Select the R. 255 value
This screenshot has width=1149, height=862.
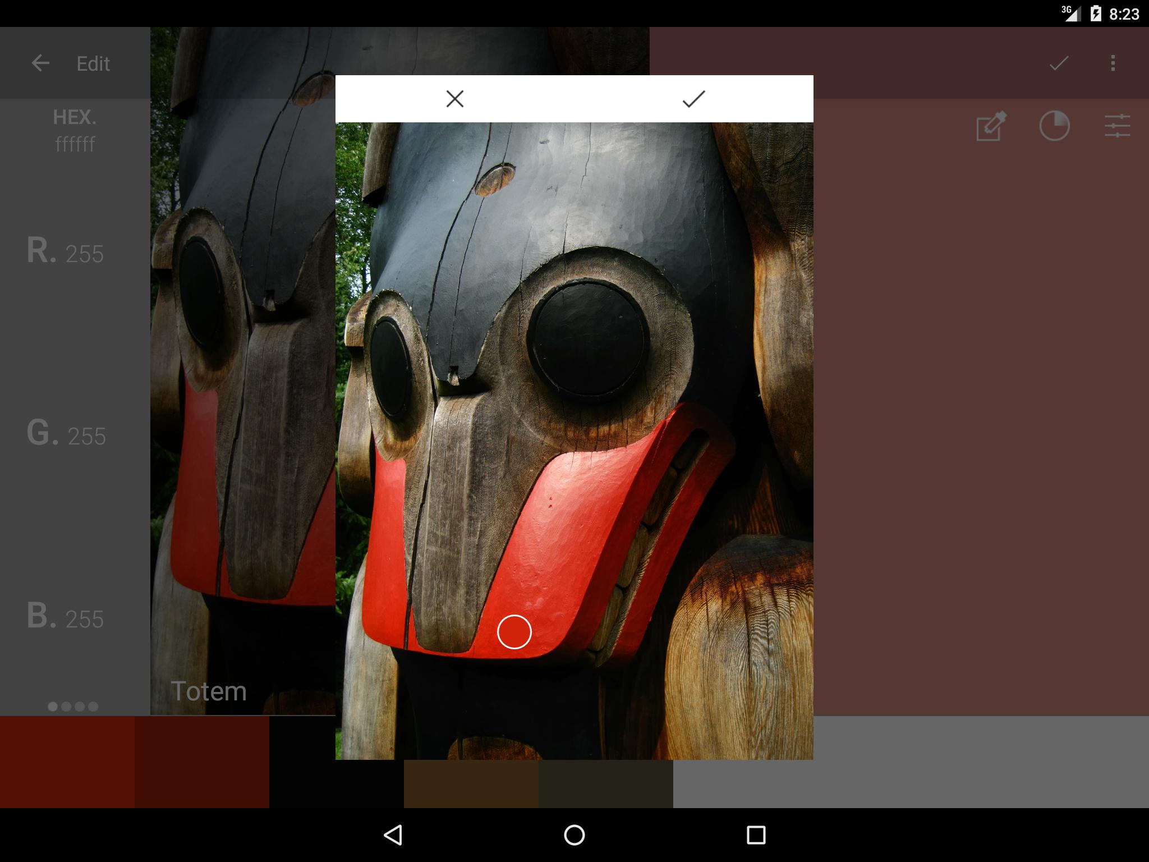pos(65,251)
